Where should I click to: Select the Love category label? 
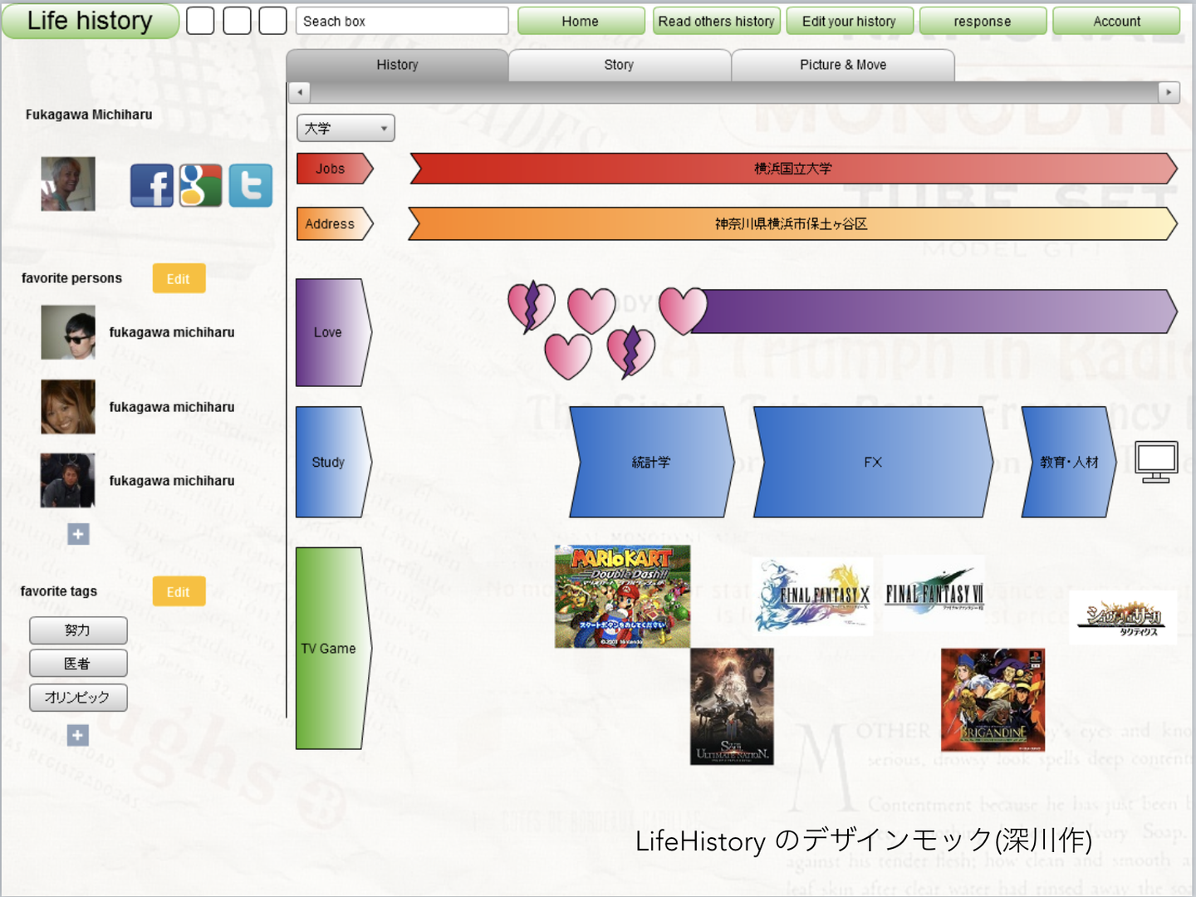pos(334,332)
